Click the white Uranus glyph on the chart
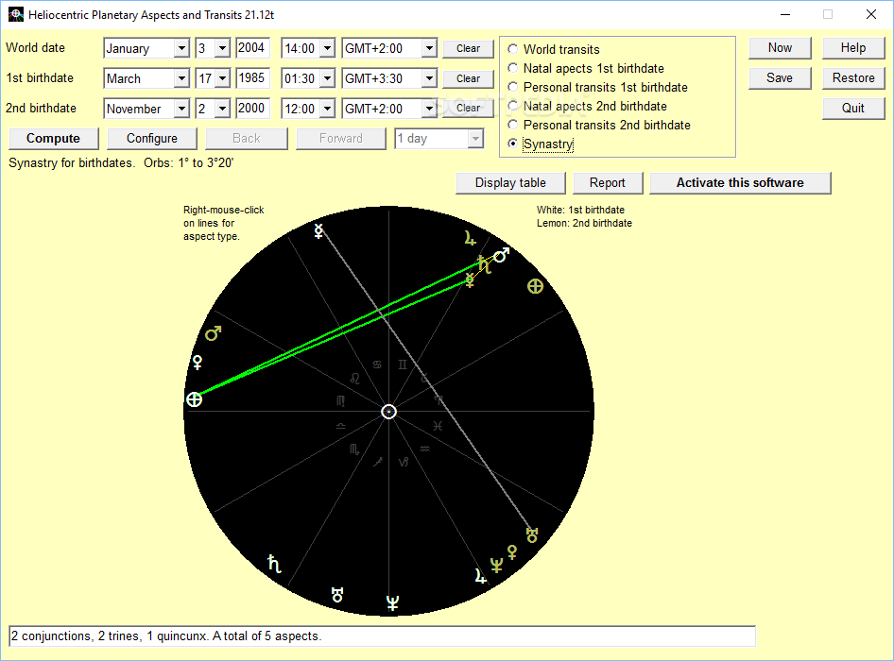This screenshot has height=661, width=894. click(337, 596)
